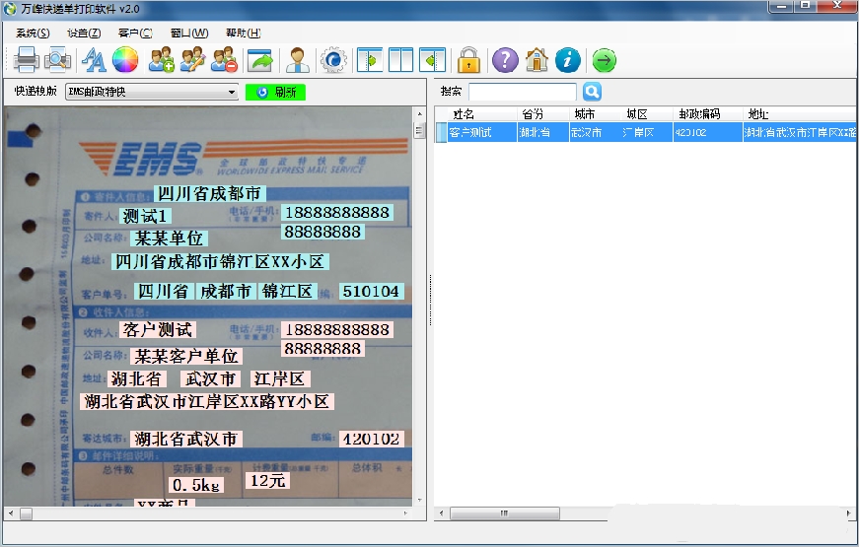Show the left panel layout icon
Viewport: 859px width, 547px height.
[370, 60]
